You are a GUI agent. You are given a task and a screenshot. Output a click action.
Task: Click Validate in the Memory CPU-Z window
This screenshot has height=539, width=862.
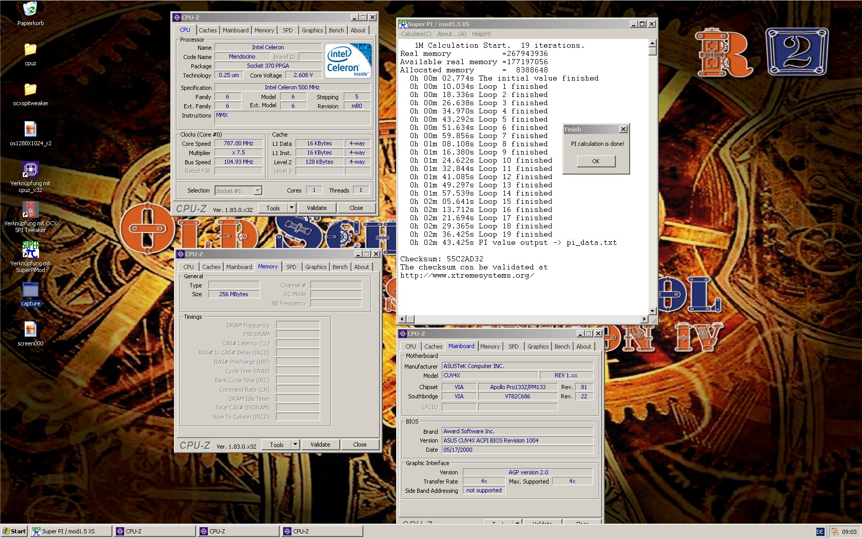coord(320,445)
